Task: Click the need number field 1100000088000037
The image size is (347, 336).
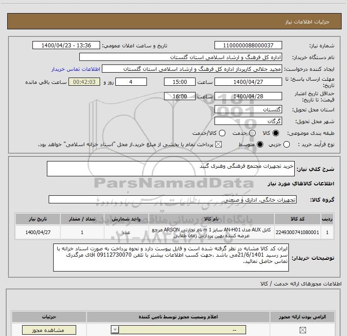Action: [x=248, y=45]
